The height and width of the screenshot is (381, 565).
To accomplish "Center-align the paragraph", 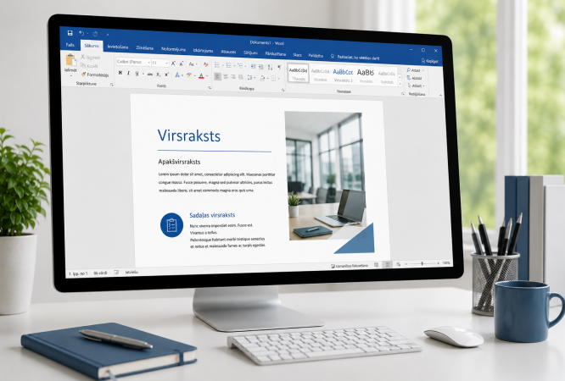I will tap(226, 77).
